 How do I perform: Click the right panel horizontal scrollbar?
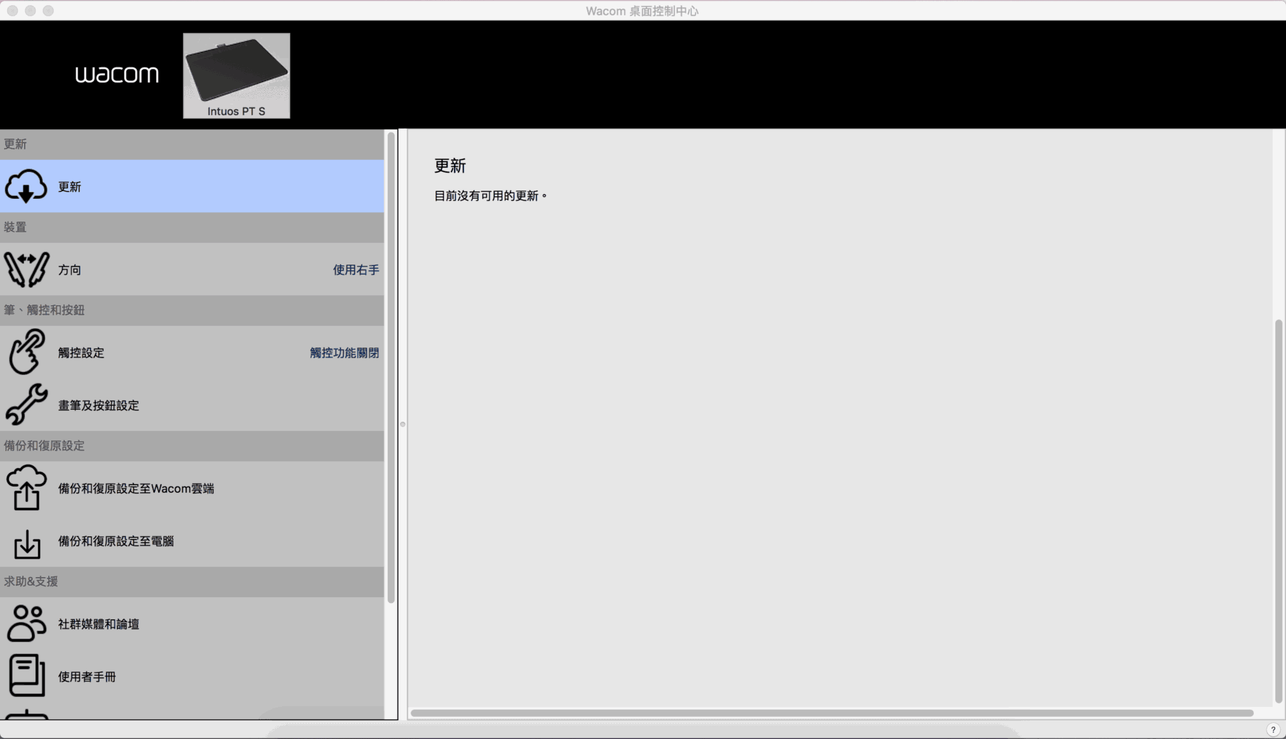click(x=832, y=713)
